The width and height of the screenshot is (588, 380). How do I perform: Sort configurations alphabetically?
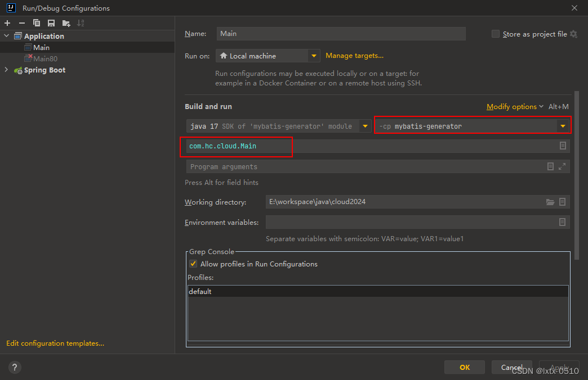[x=81, y=23]
